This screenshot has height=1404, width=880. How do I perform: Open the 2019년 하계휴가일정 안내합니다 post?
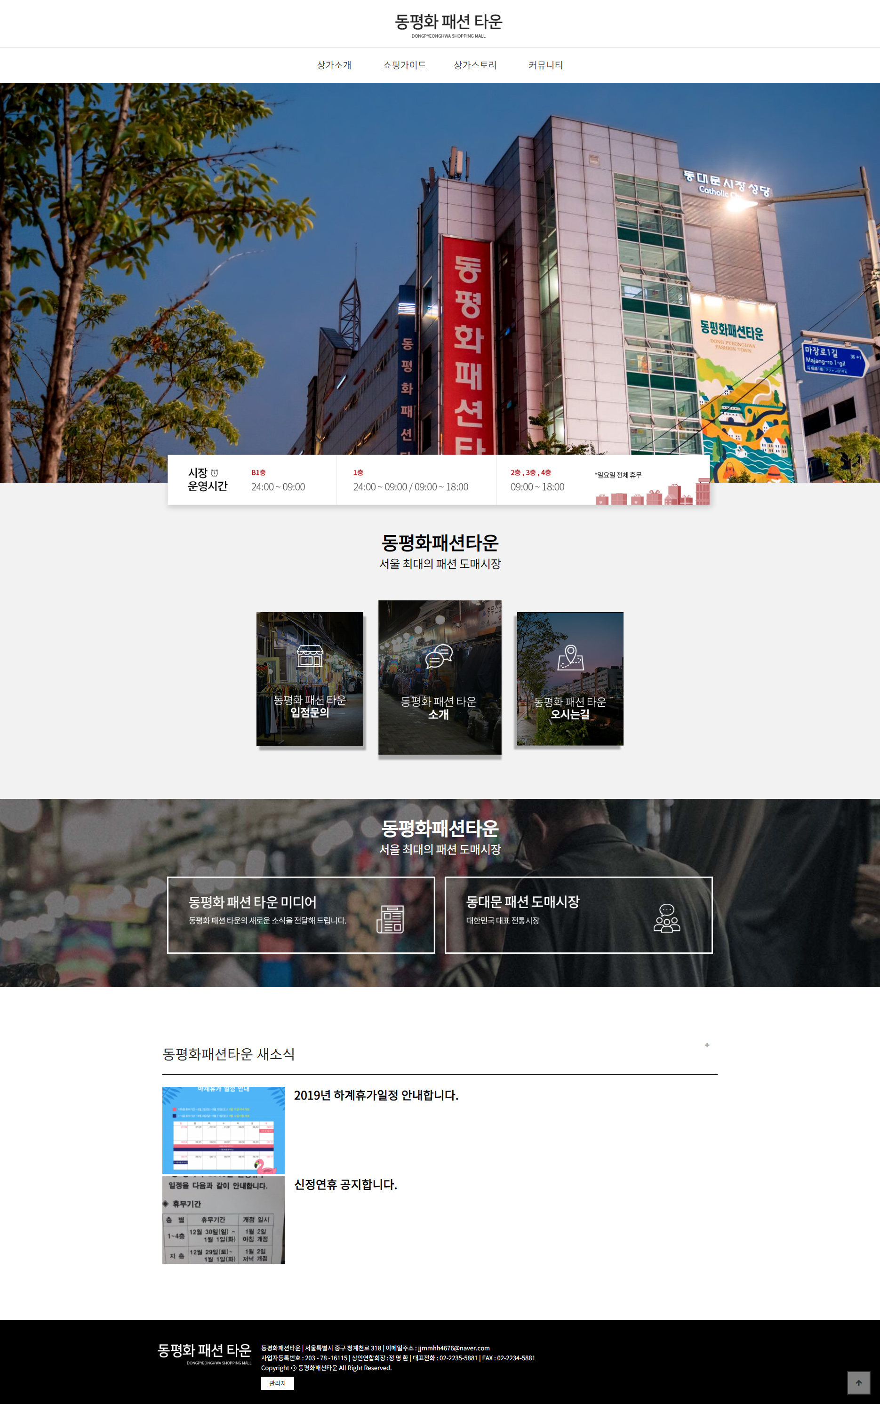(376, 1095)
